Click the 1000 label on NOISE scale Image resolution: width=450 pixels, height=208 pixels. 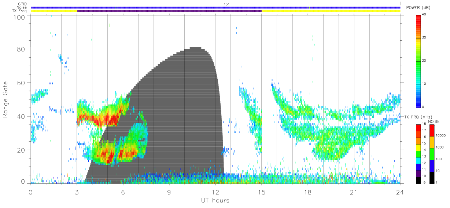click(x=440, y=147)
